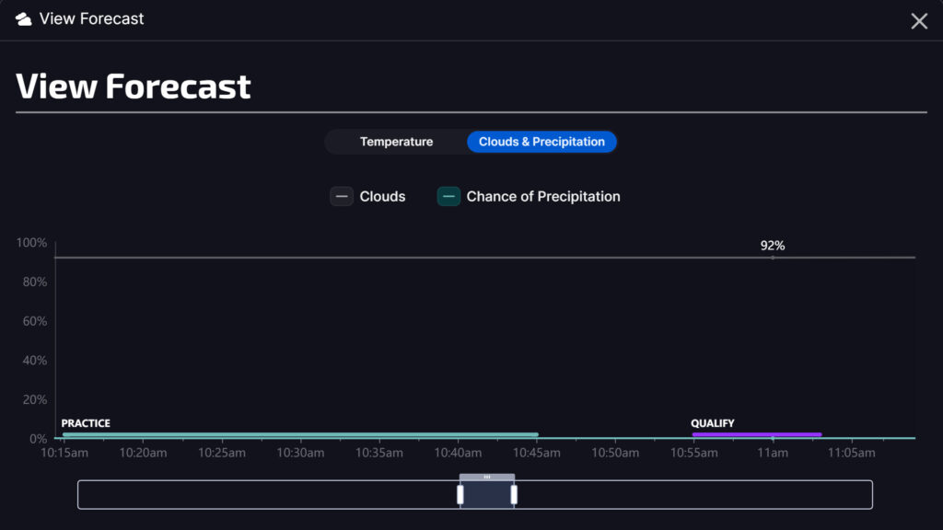Click the grip icon atop the range selector
The width and height of the screenshot is (943, 530).
[x=487, y=477]
